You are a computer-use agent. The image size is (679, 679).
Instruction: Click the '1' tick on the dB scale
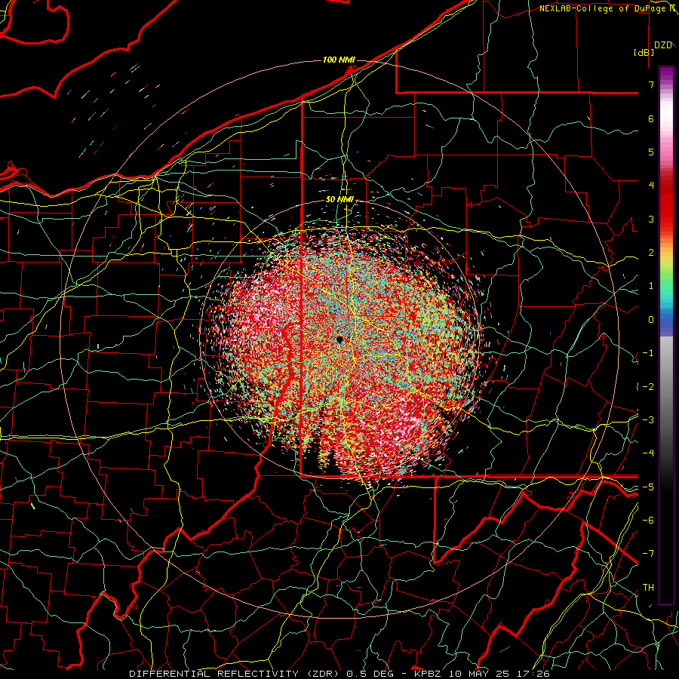coord(651,286)
